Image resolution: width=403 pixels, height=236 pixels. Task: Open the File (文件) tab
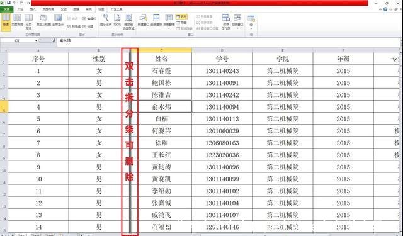[x=7, y=9]
